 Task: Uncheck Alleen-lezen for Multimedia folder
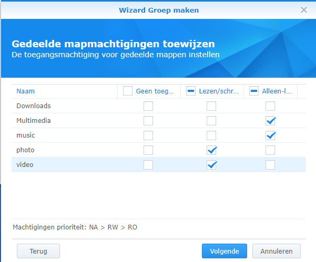[x=270, y=121]
